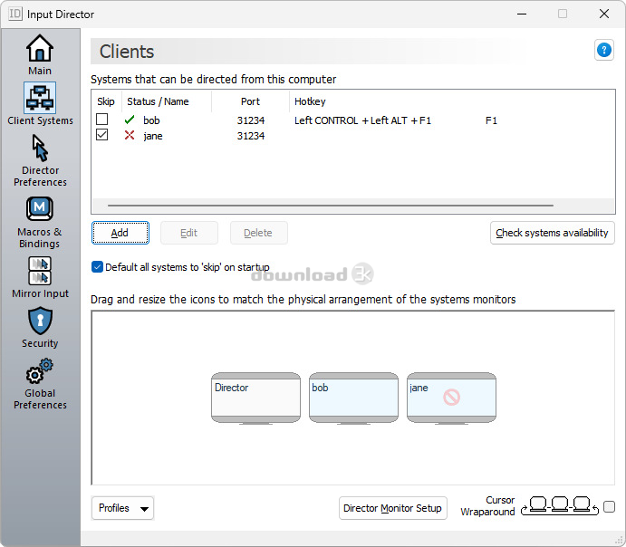Click the Delete button
This screenshot has height=547, width=626.
pyautogui.click(x=259, y=233)
